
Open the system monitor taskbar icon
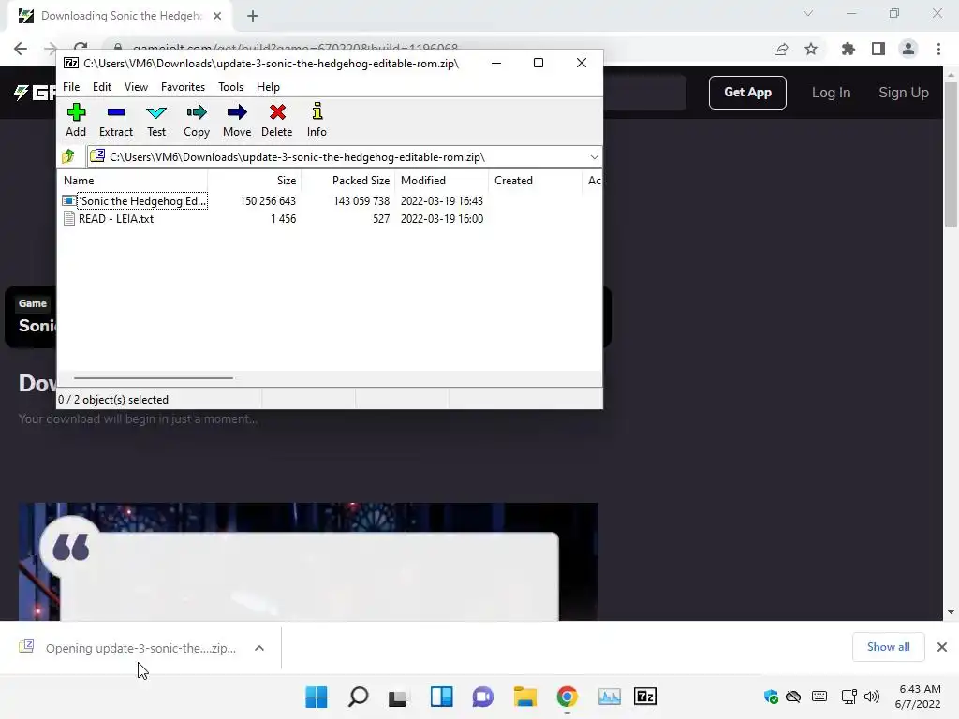(x=609, y=697)
